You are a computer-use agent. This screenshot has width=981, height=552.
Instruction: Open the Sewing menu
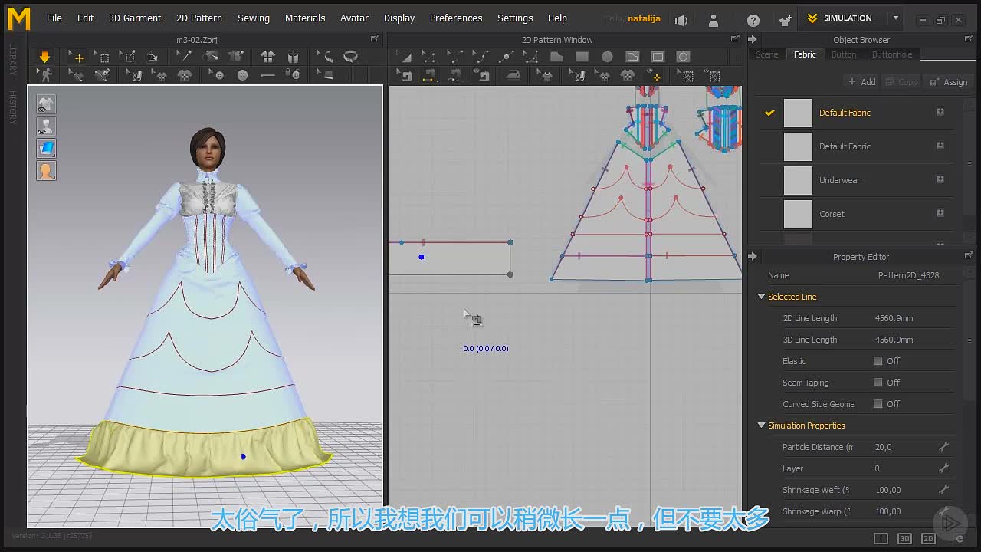point(253,18)
